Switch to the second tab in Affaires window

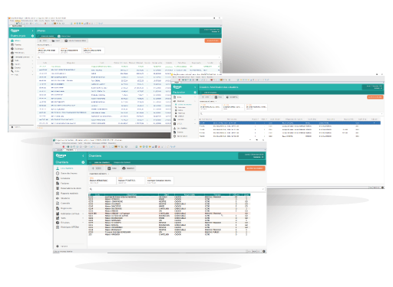[x=64, y=36]
